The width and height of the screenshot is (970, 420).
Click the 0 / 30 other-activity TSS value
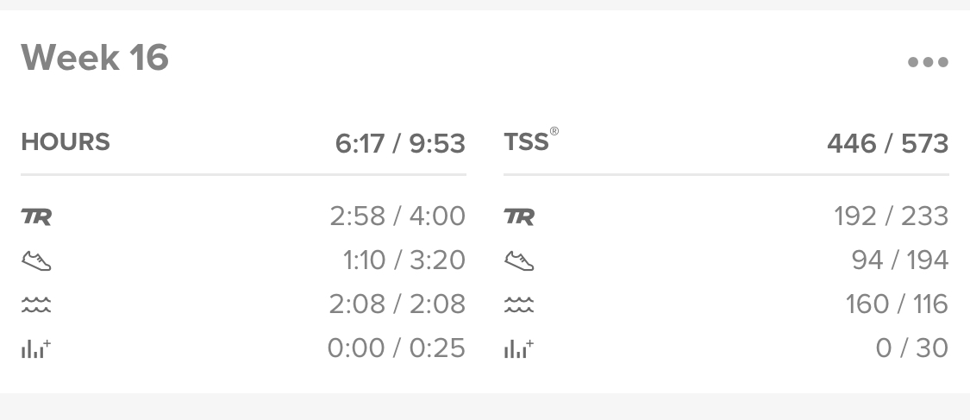(x=912, y=348)
